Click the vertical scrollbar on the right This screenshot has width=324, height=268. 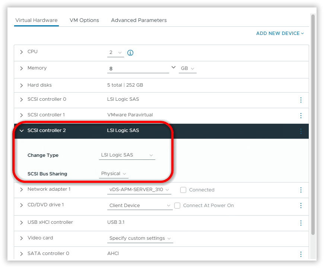313,123
